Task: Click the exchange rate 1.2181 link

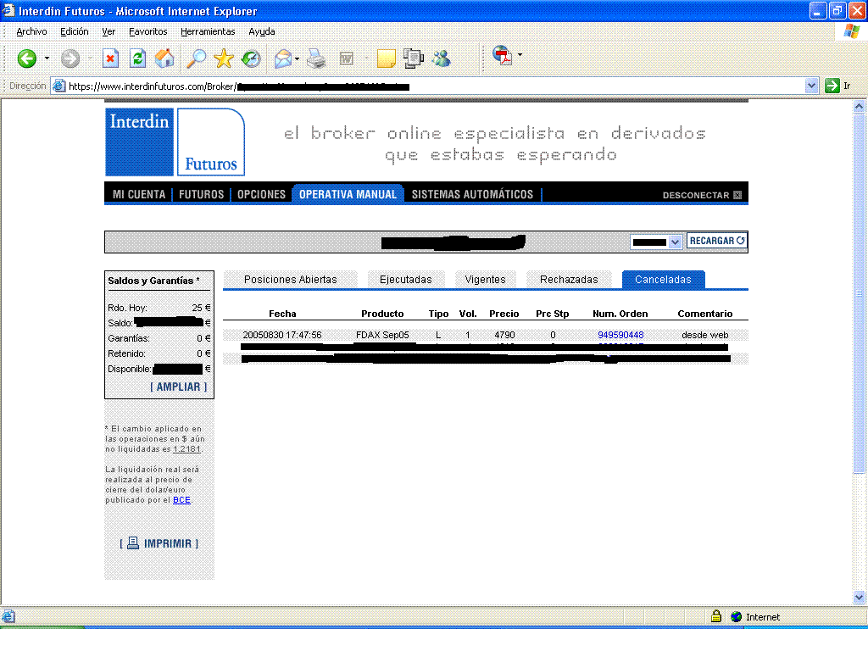Action: (186, 449)
